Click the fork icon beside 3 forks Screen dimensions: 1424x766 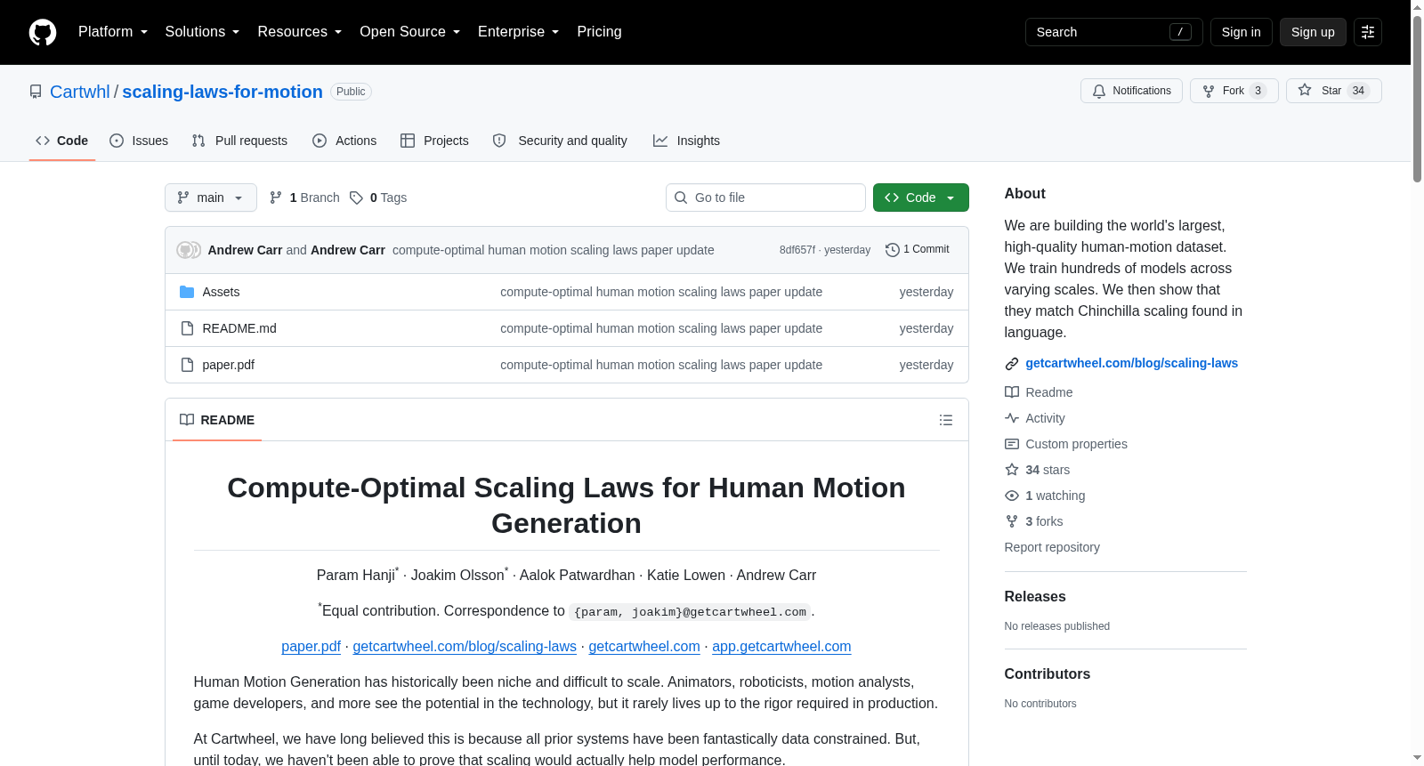pos(1012,521)
